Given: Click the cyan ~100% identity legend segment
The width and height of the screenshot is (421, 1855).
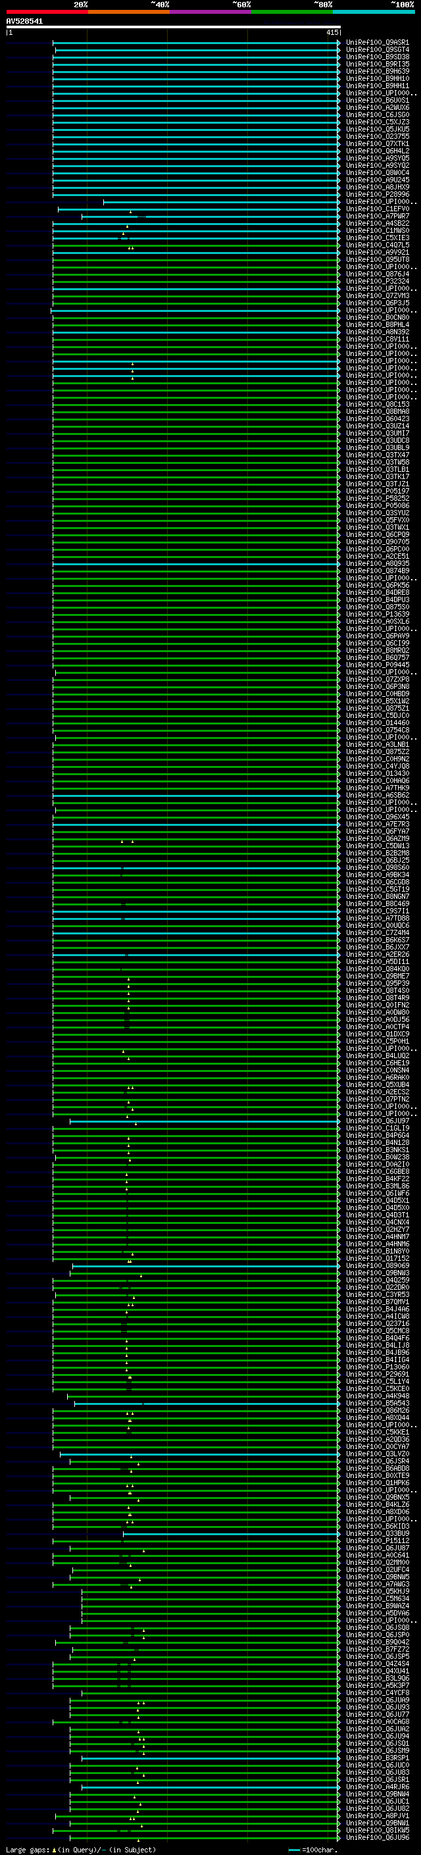Looking at the screenshot, I should click(374, 12).
